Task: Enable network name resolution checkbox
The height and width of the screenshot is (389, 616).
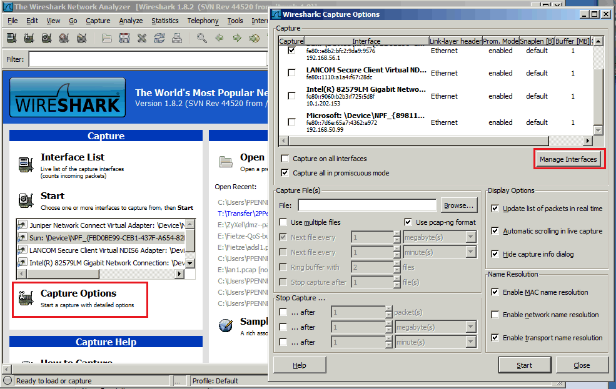Action: coord(495,315)
